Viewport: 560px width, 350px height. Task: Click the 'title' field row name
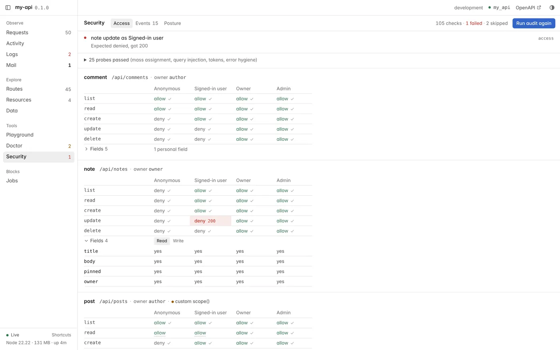91,251
